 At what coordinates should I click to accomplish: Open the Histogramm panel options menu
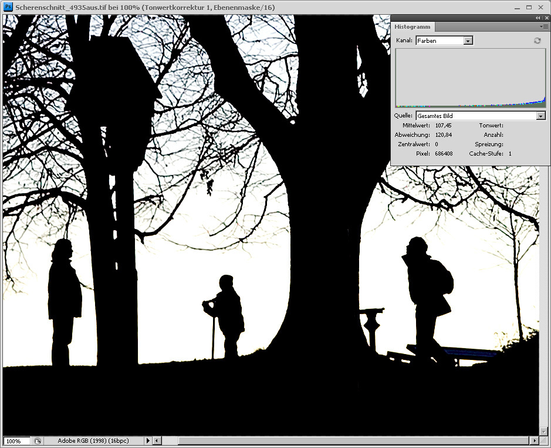click(x=544, y=27)
